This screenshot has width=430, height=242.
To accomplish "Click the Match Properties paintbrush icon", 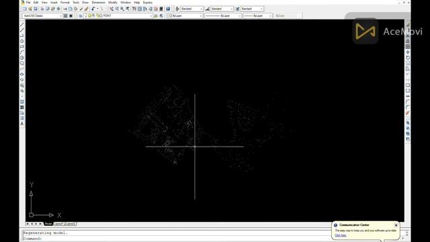I will pyautogui.click(x=87, y=9).
